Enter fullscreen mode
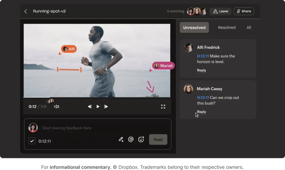The height and width of the screenshot is (170, 285). point(163,107)
